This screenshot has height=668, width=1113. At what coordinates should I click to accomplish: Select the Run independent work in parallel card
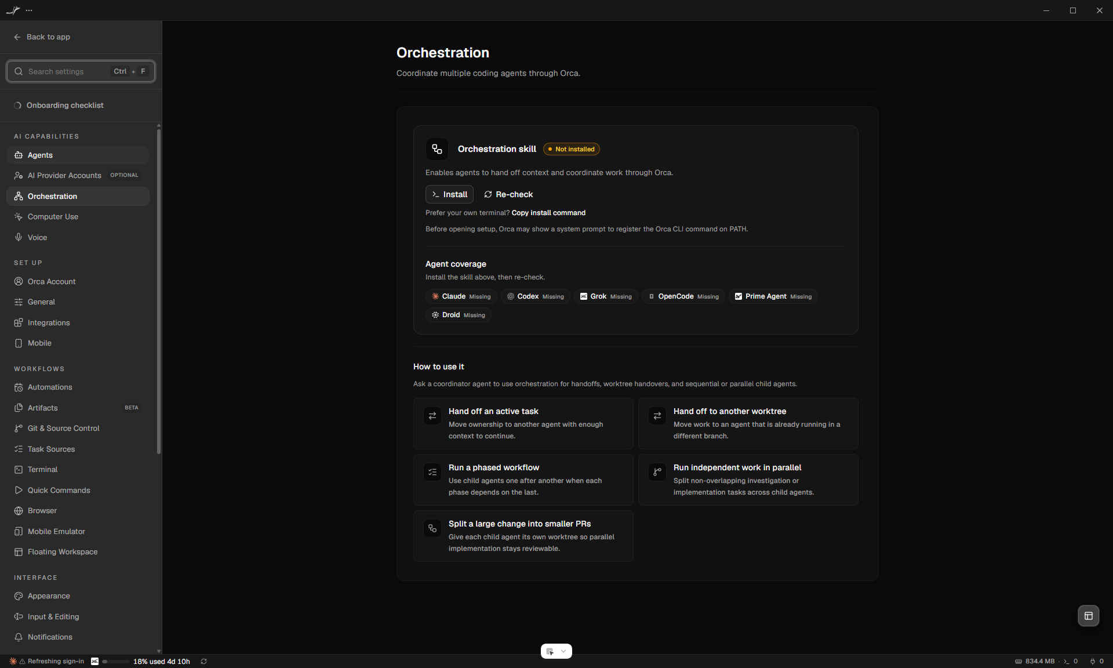(x=748, y=480)
